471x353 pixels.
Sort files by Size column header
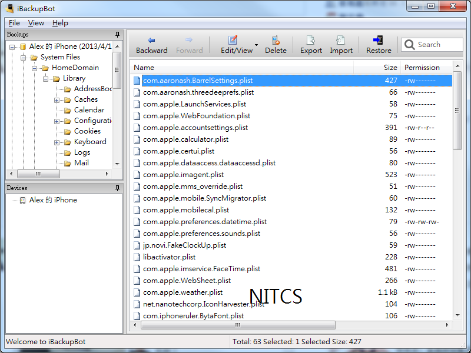[x=377, y=68]
